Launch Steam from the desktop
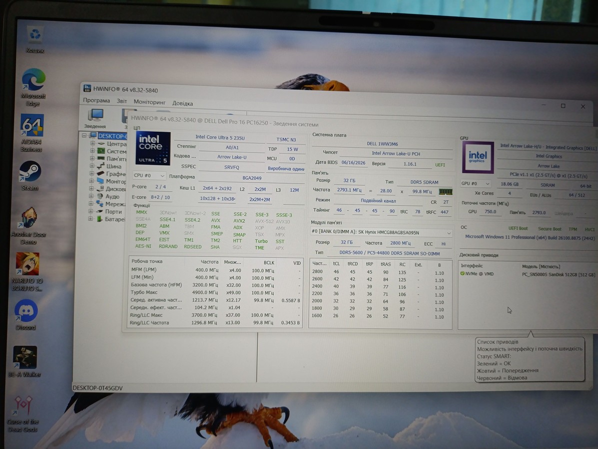The width and height of the screenshot is (598, 449). 30,176
